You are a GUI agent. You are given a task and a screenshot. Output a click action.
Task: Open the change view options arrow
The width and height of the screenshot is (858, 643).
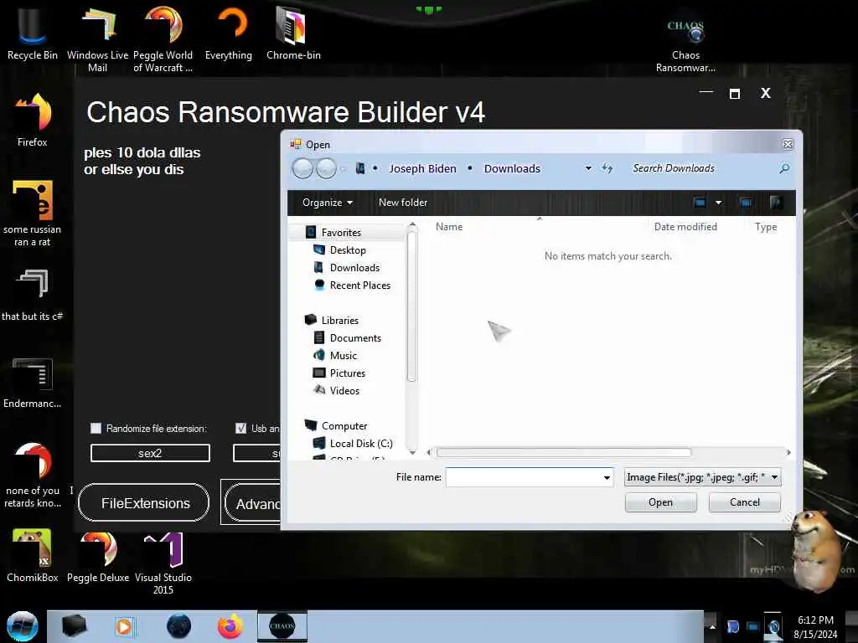point(718,203)
